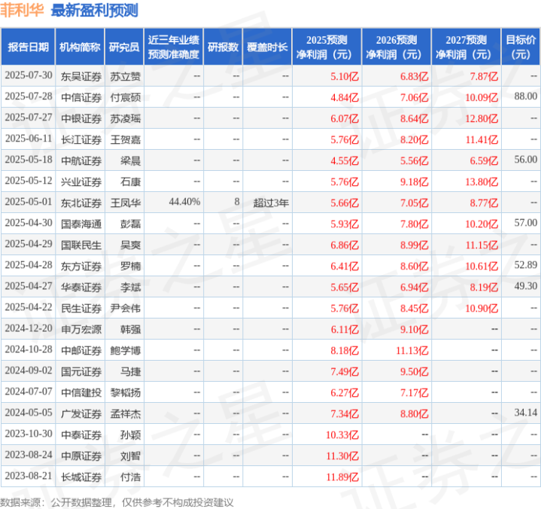Click 华泰证券 institution cell
The height and width of the screenshot is (509, 541).
point(81,287)
